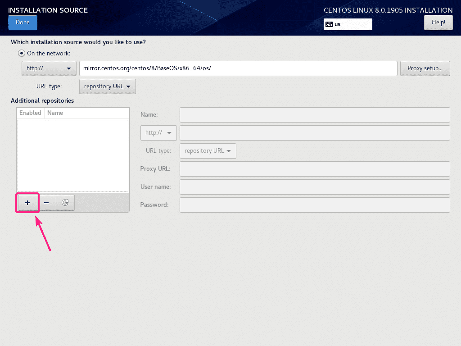The width and height of the screenshot is (461, 346).
Task: Click the remove repository minus button
Action: 46,203
